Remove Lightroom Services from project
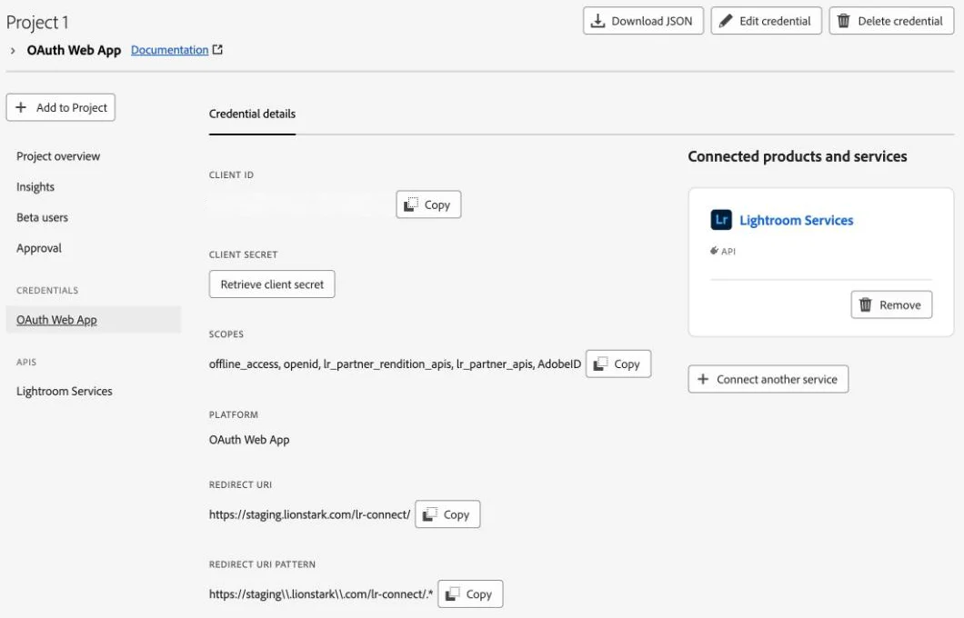 pyautogui.click(x=891, y=304)
